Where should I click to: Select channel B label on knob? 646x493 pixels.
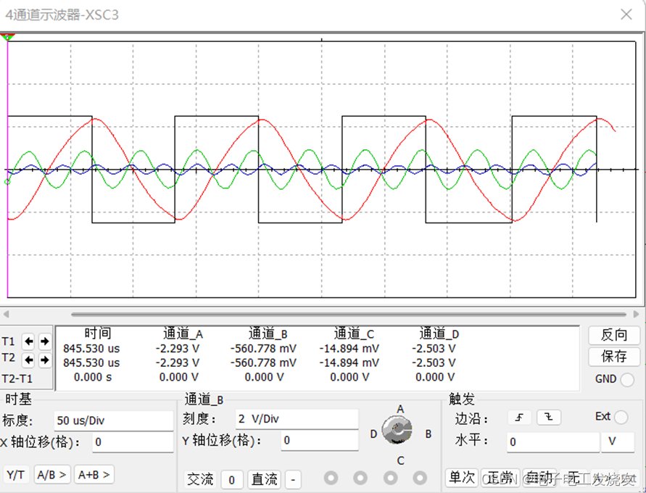tap(428, 434)
